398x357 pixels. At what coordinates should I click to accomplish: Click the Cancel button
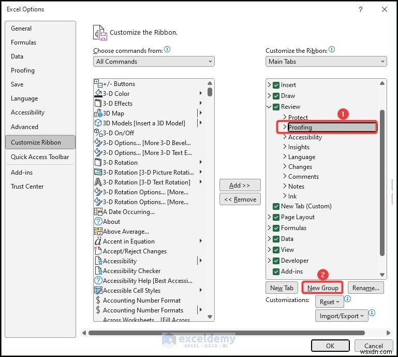[x=373, y=346]
